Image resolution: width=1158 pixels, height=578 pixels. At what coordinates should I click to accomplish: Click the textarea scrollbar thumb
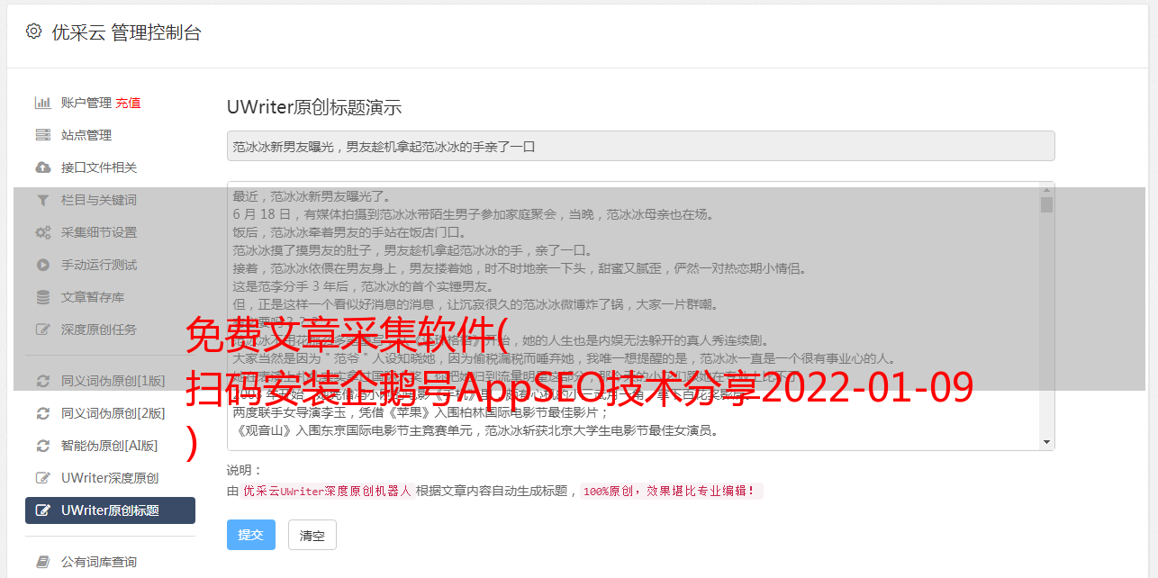[x=1046, y=204]
